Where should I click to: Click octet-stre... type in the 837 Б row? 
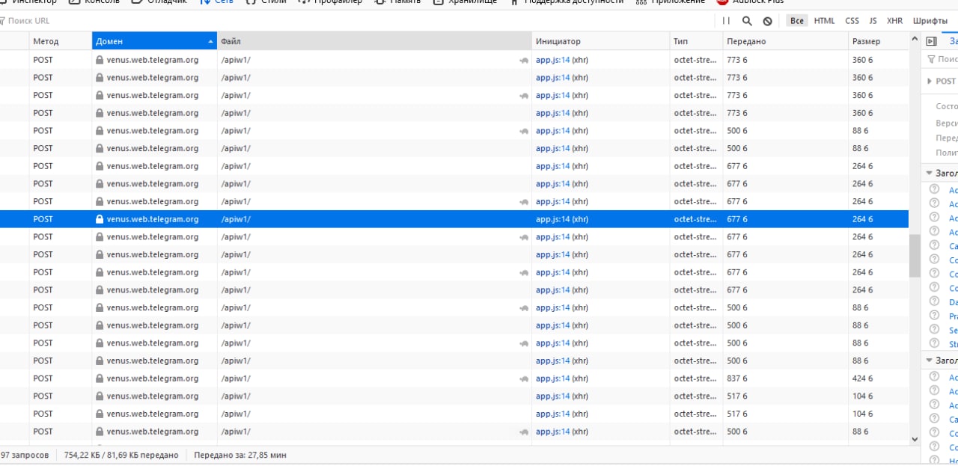[695, 378]
